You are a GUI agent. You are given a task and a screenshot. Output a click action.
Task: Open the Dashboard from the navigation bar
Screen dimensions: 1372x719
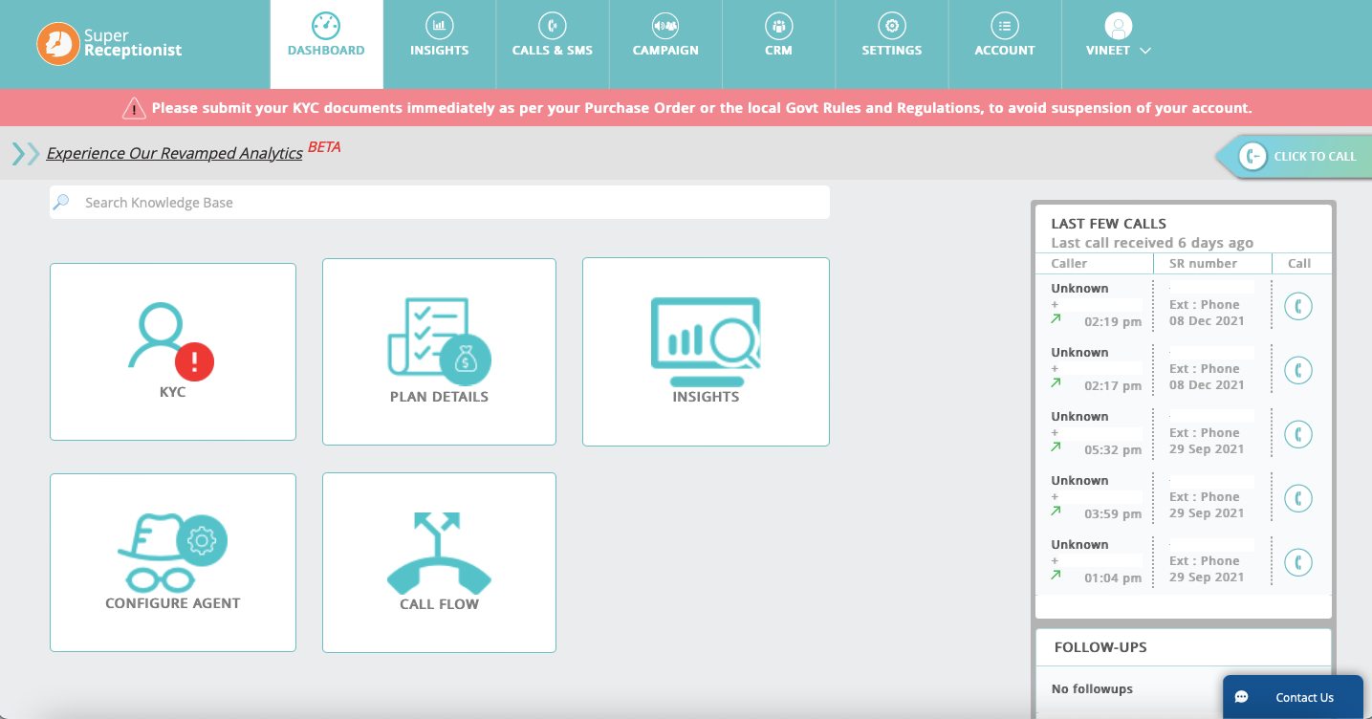click(x=326, y=38)
